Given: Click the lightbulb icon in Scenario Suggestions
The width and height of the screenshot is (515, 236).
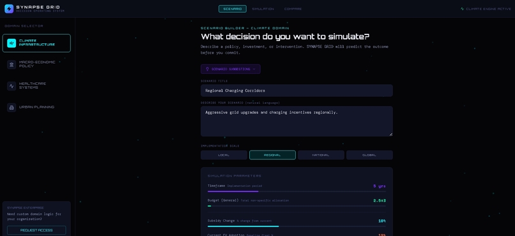Looking at the screenshot, I should (x=207, y=69).
